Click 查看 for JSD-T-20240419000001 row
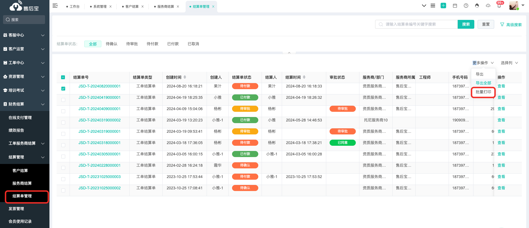The image size is (529, 228). pyautogui.click(x=501, y=97)
